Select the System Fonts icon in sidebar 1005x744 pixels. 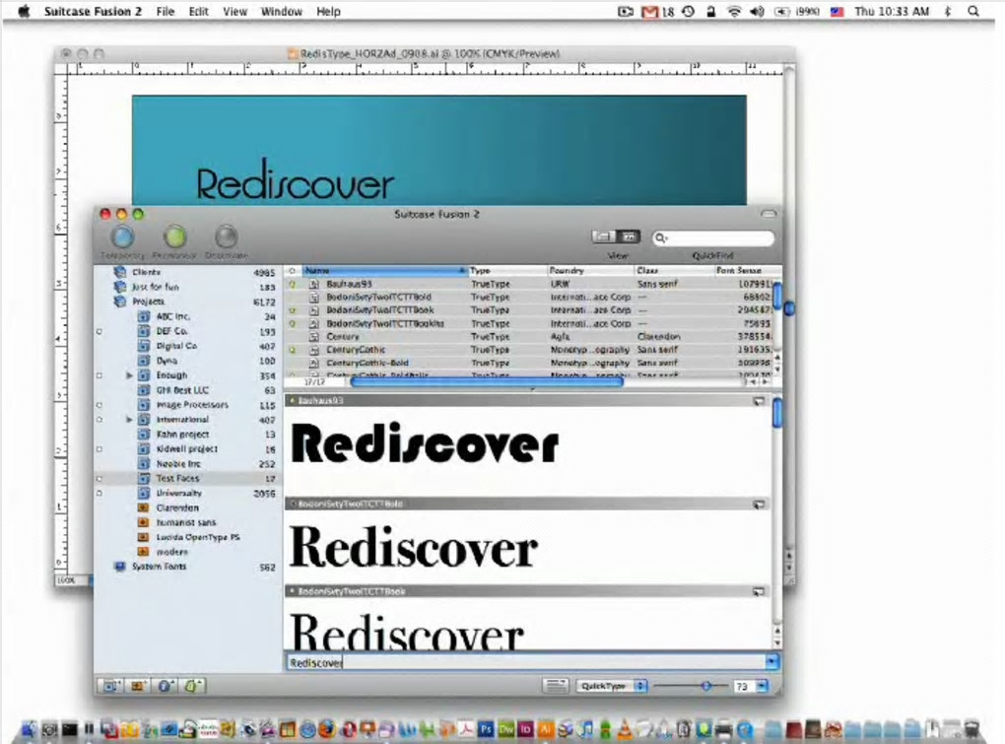tap(119, 567)
